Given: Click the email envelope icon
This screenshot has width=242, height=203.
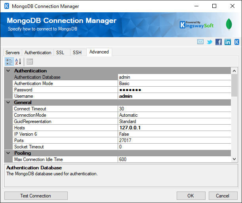Looking at the screenshot, I should click(200, 42).
